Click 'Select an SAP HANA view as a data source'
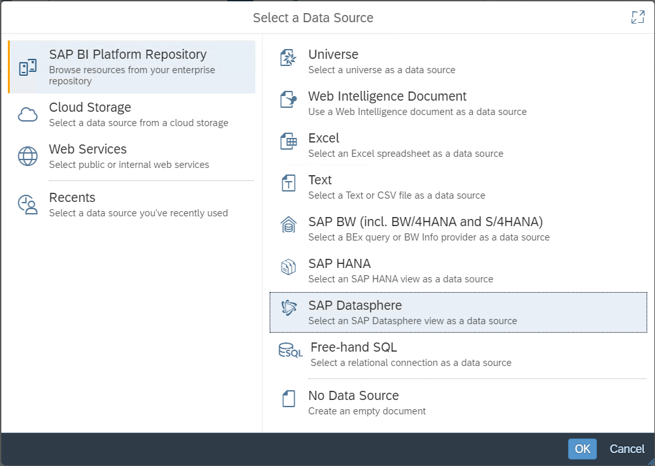Viewport: 655px width, 466px height. click(400, 279)
